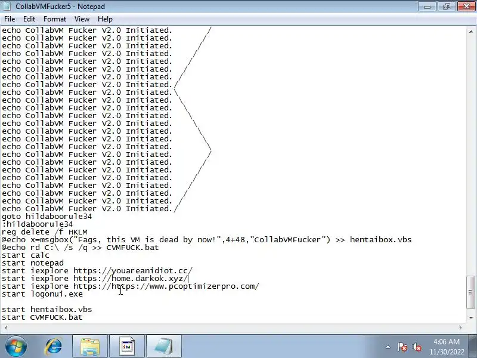477x358 pixels.
Task: Open Windows Explorer folder taskbar icon
Action: click(x=90, y=347)
